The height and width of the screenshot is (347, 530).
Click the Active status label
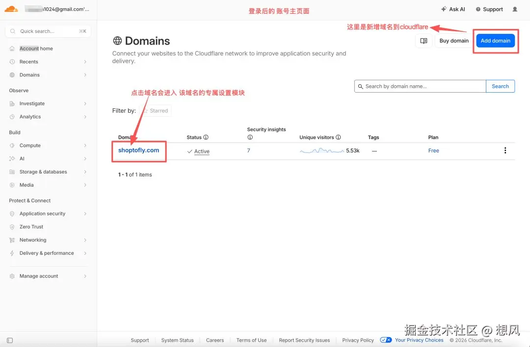pyautogui.click(x=202, y=151)
